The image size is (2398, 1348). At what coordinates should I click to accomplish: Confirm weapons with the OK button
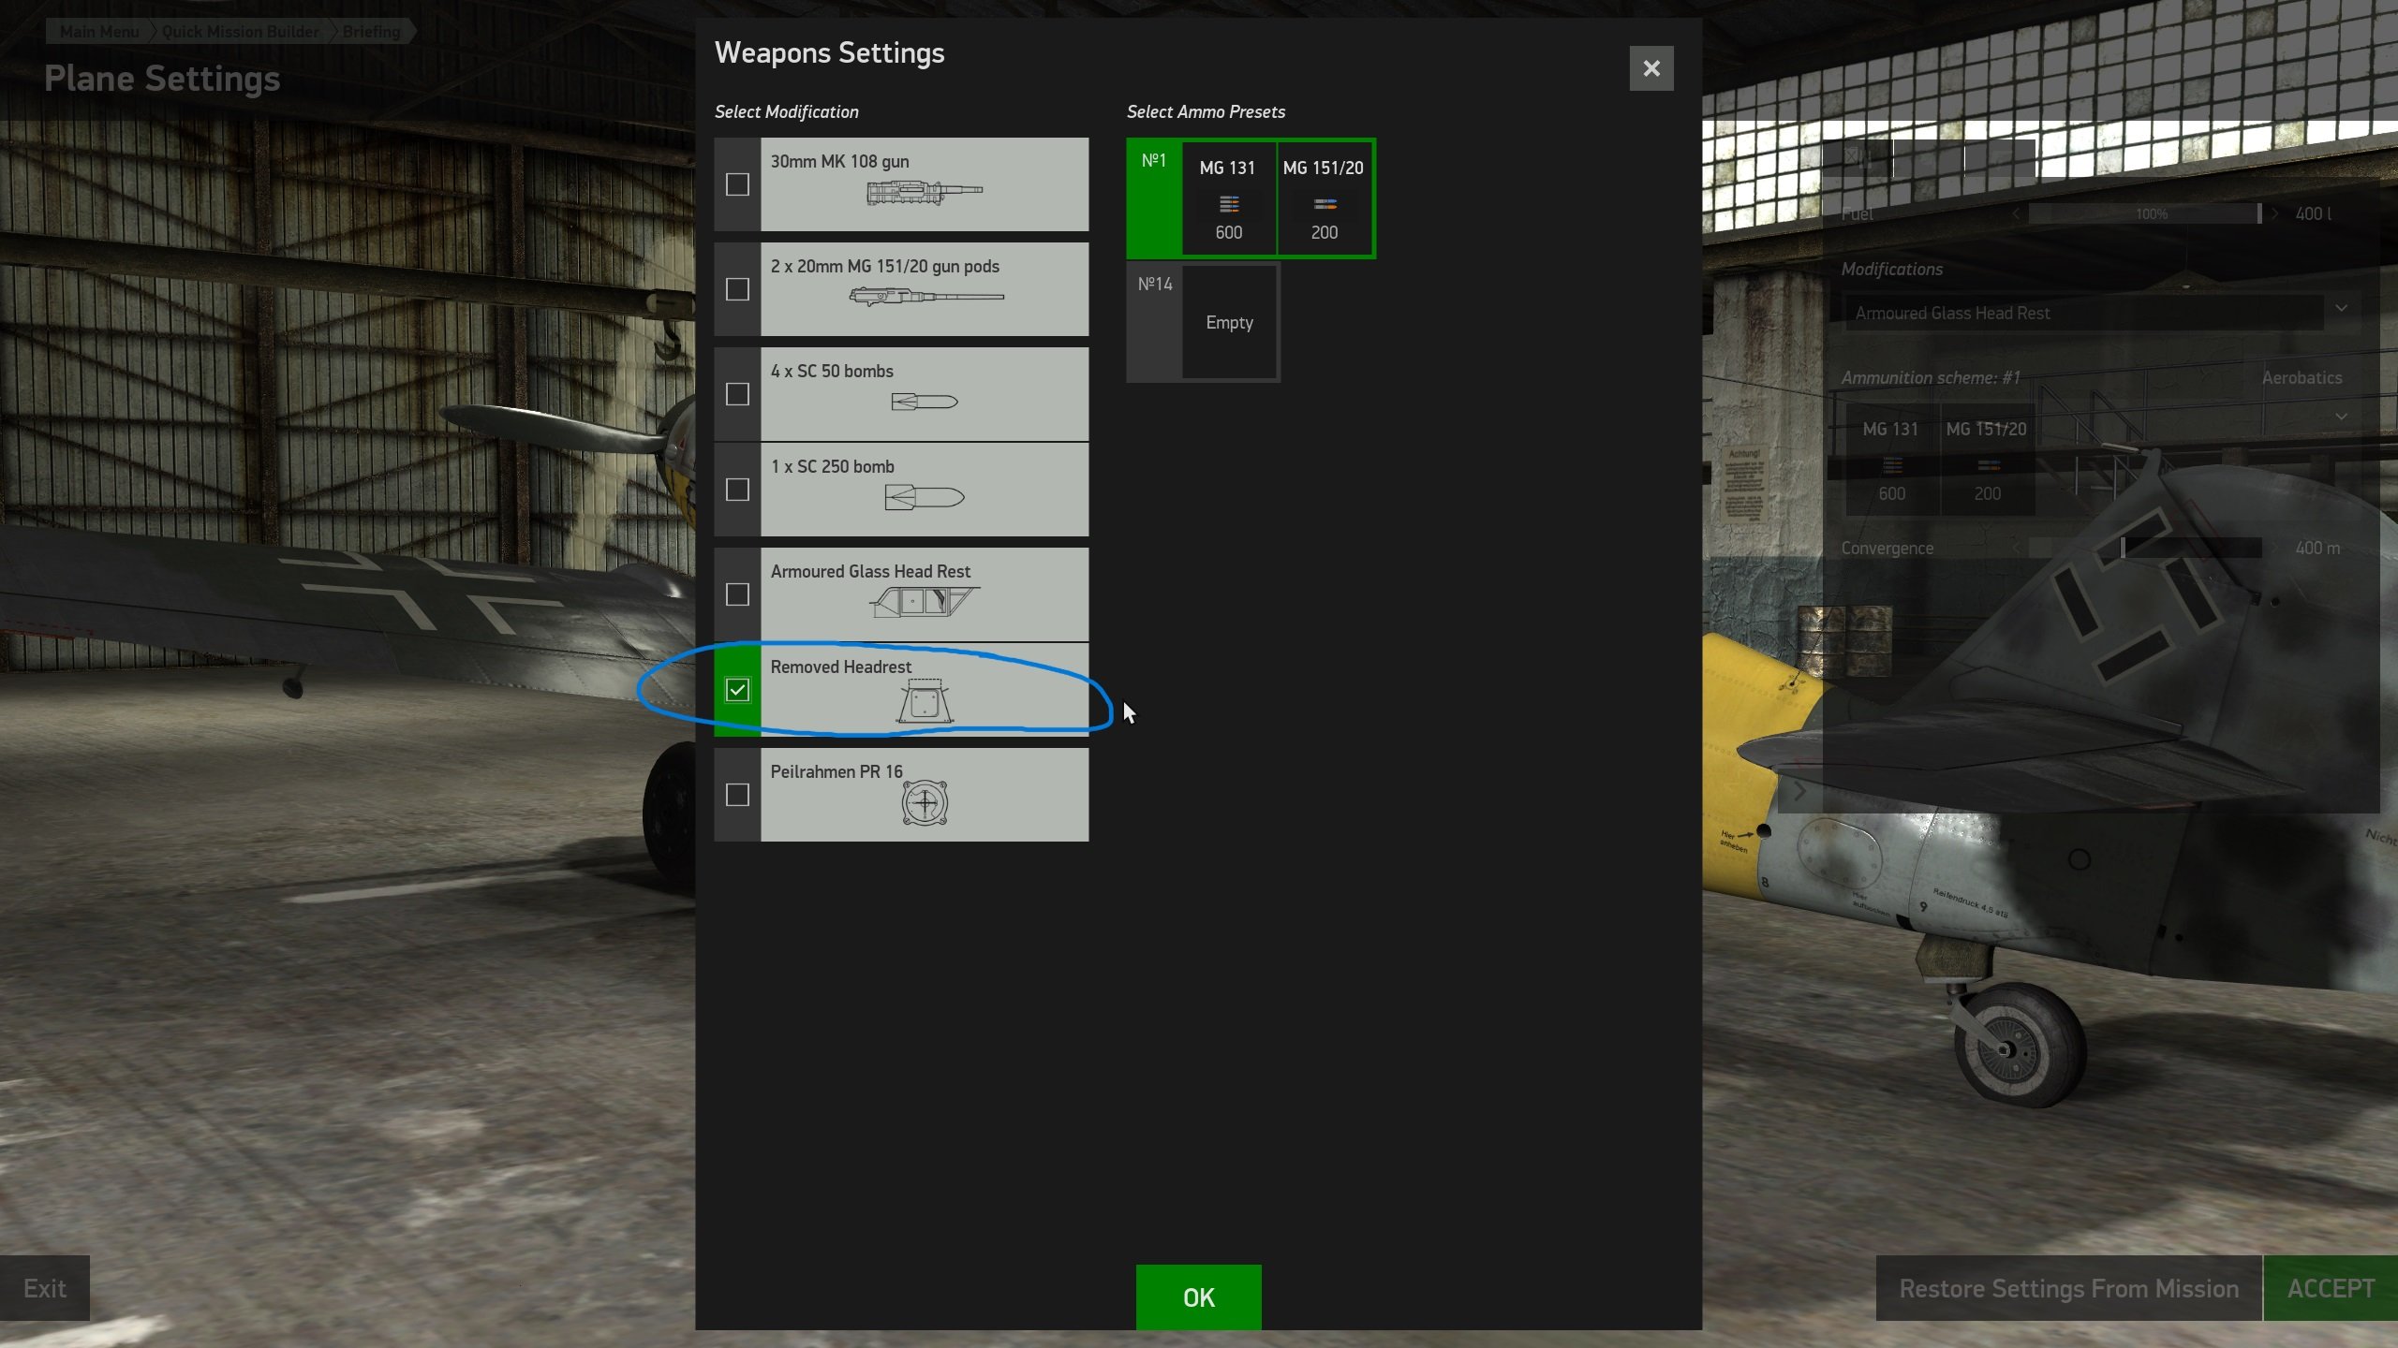point(1198,1297)
